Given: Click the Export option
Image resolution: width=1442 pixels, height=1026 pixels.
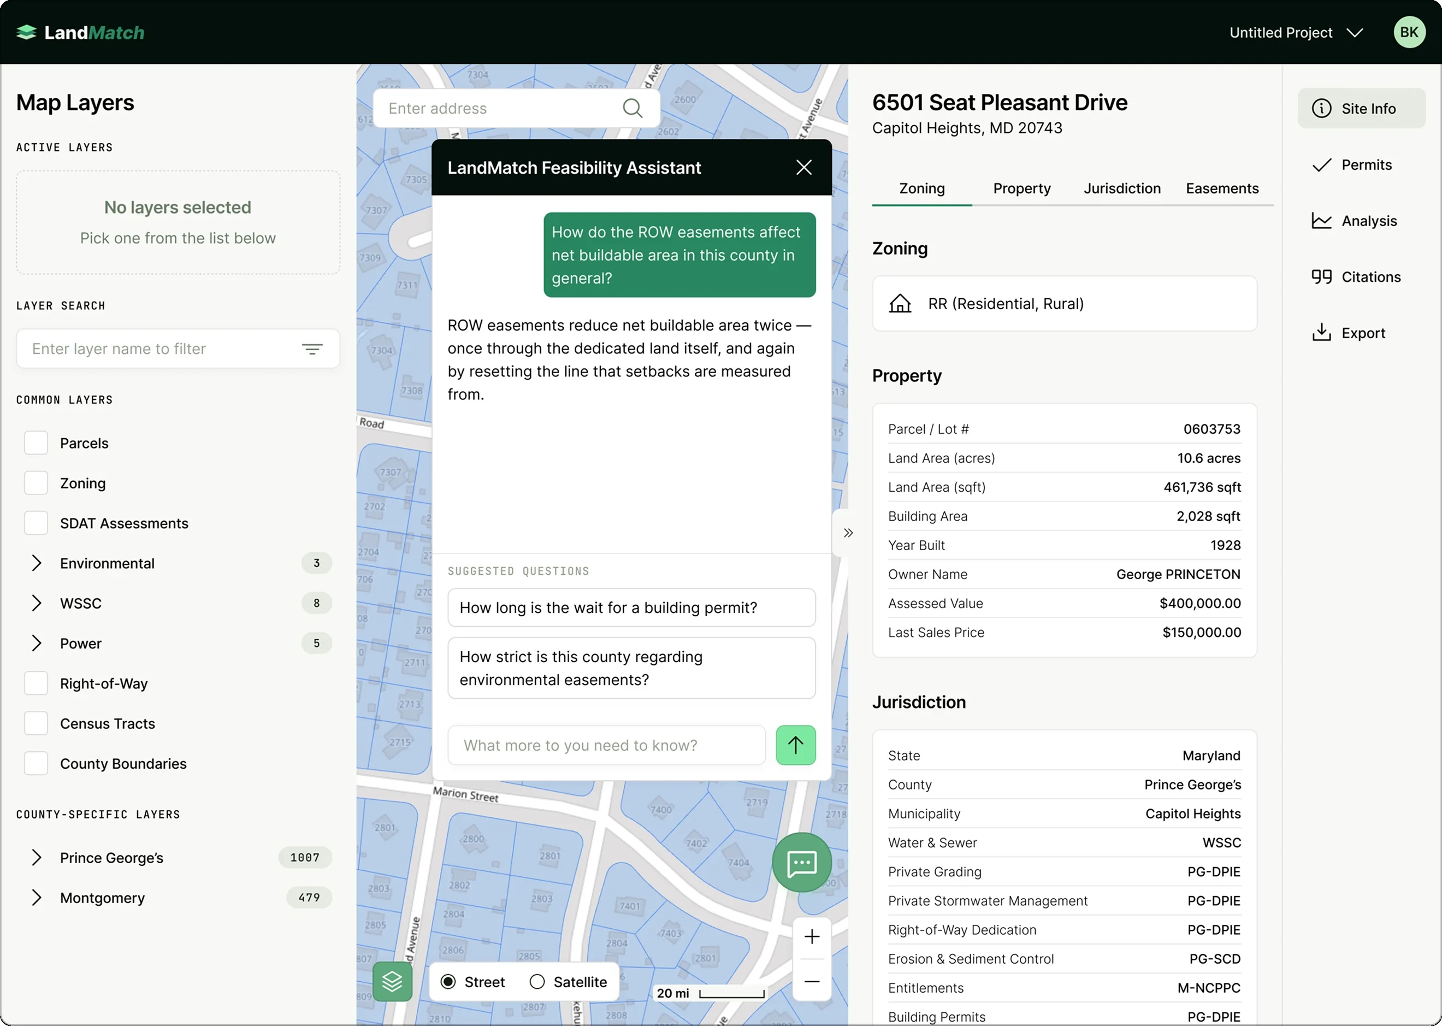Looking at the screenshot, I should coord(1361,333).
